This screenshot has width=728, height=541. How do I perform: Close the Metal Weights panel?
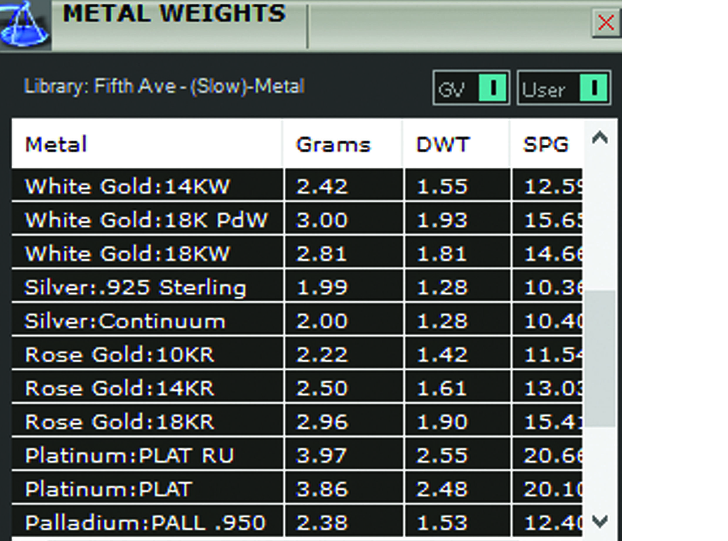606,23
